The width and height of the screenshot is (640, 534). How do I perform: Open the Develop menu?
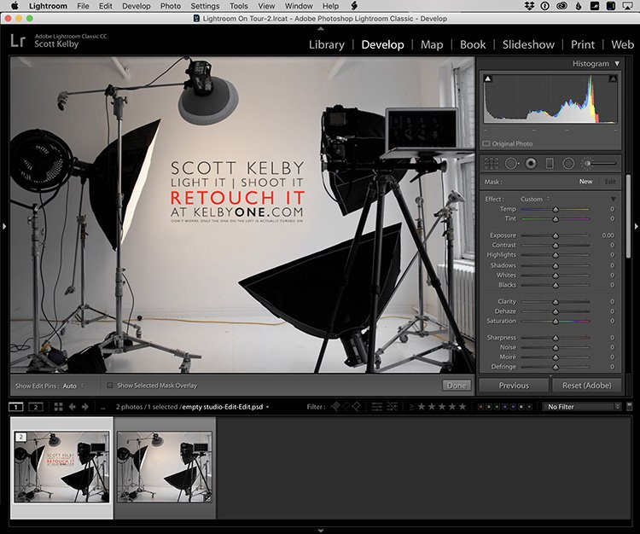pos(137,6)
